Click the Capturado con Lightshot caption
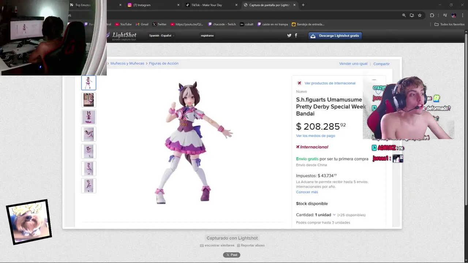 click(x=232, y=238)
